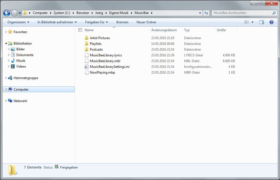This screenshot has height=180, width=280.
Task: Open the address bar history dropdown
Action: click(x=200, y=13)
